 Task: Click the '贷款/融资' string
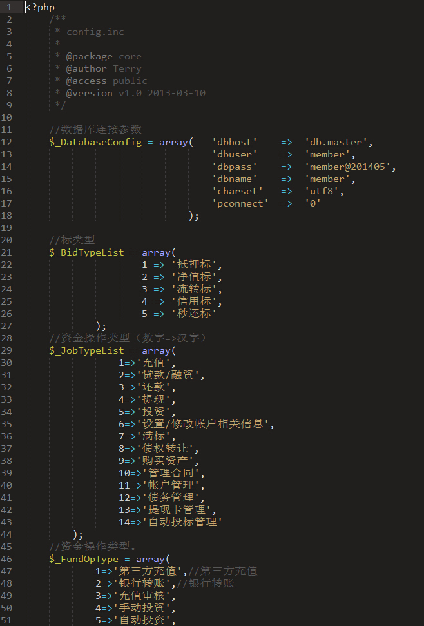168,375
